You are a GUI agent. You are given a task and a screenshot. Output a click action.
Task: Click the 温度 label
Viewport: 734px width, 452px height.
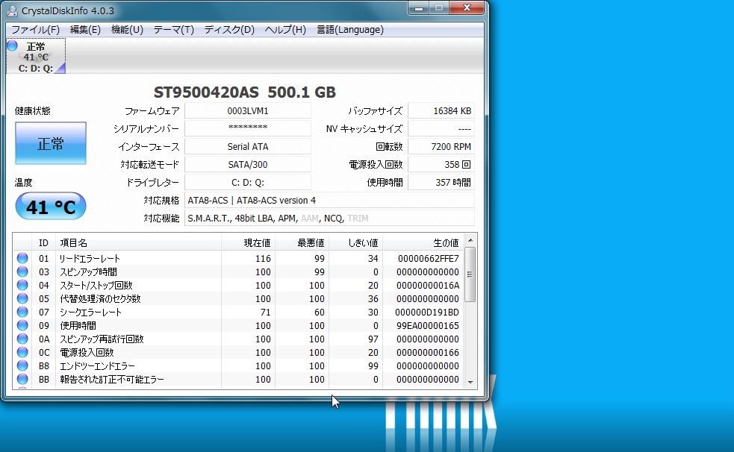[23, 182]
